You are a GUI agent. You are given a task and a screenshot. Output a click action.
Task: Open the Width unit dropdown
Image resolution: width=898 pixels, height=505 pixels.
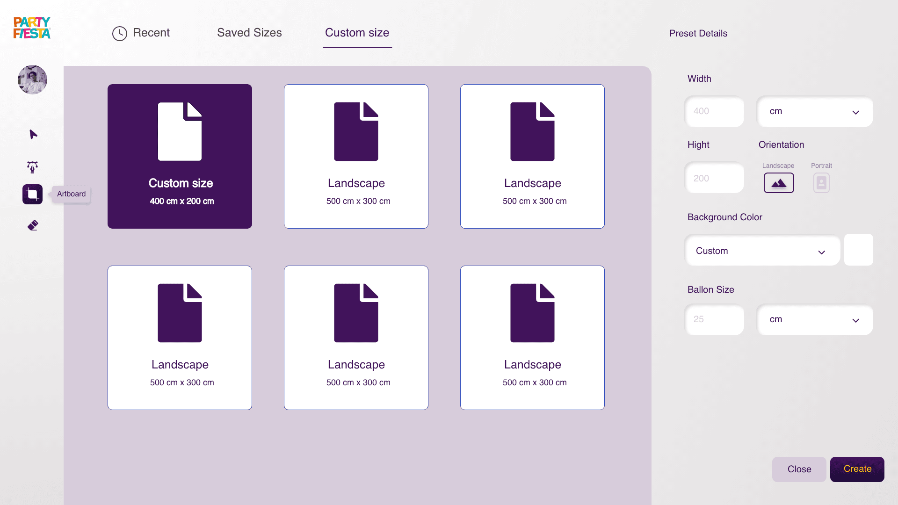tap(814, 112)
